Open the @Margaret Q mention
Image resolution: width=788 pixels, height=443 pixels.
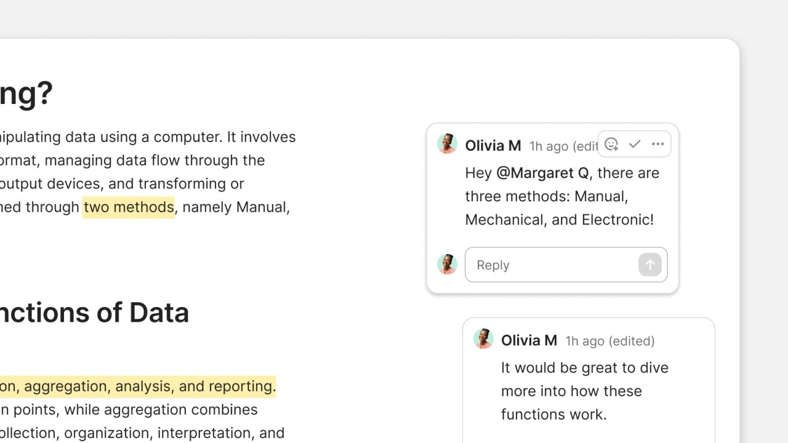(x=542, y=173)
